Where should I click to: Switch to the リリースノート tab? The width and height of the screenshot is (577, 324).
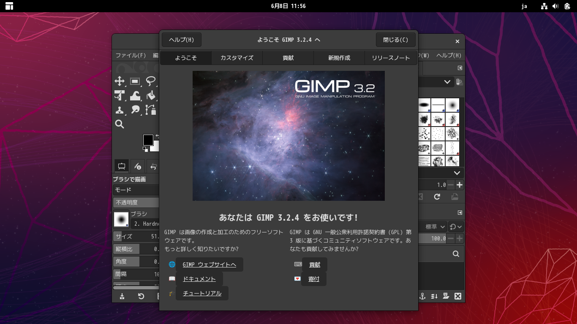(x=391, y=58)
